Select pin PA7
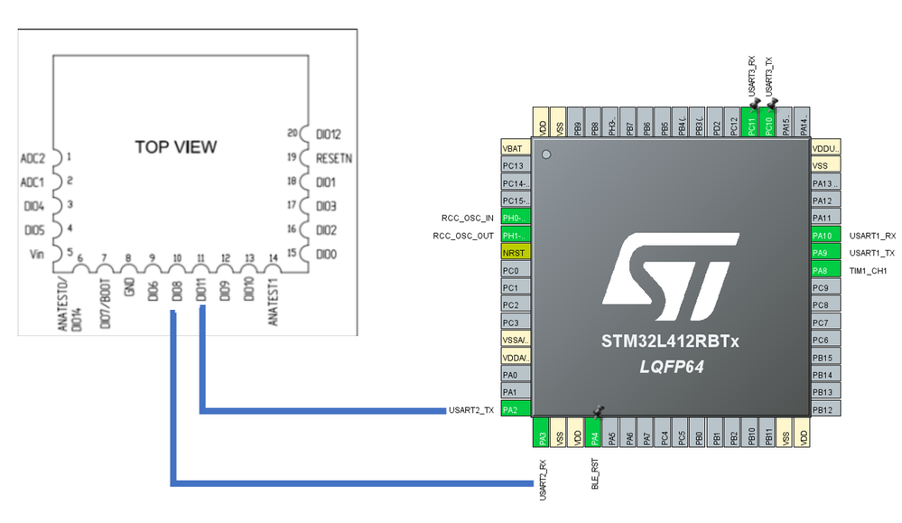 click(646, 432)
